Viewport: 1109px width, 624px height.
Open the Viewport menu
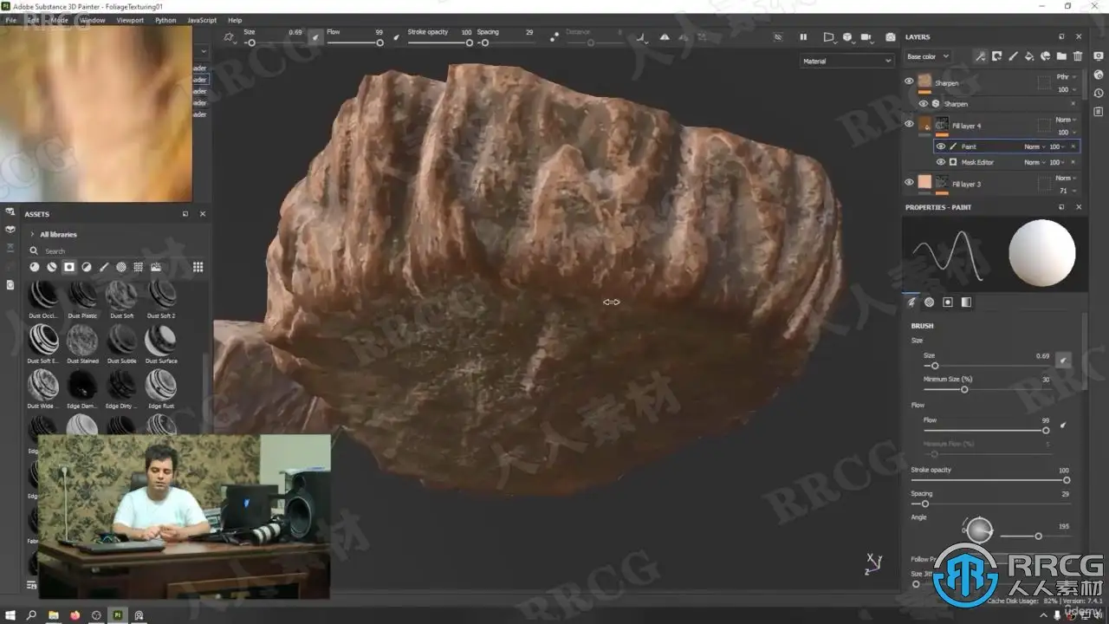[x=130, y=20]
